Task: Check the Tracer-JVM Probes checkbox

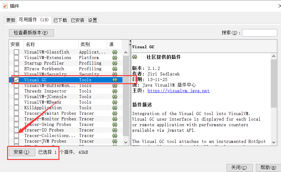Action: click(x=16, y=141)
